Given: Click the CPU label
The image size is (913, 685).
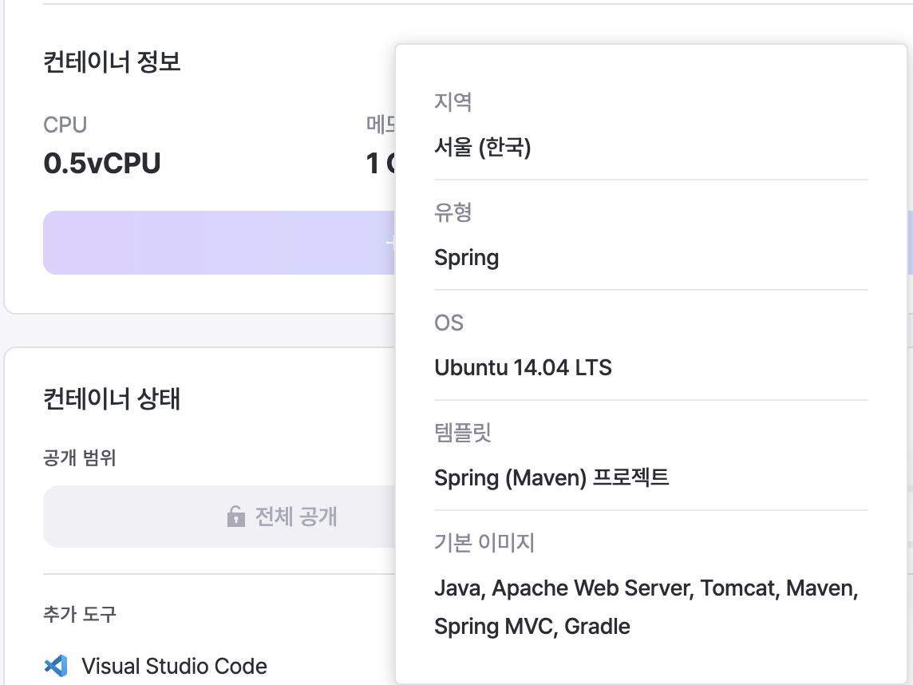Looking at the screenshot, I should tap(65, 125).
